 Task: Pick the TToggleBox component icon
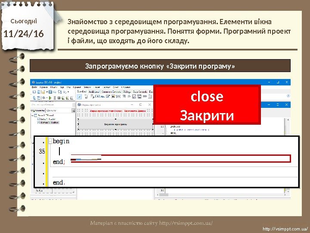tap(118, 97)
